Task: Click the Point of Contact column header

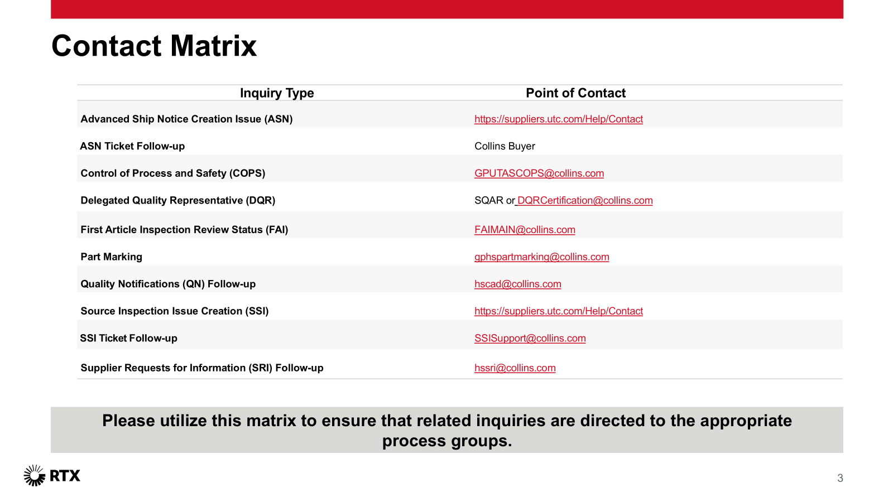Action: (x=575, y=93)
